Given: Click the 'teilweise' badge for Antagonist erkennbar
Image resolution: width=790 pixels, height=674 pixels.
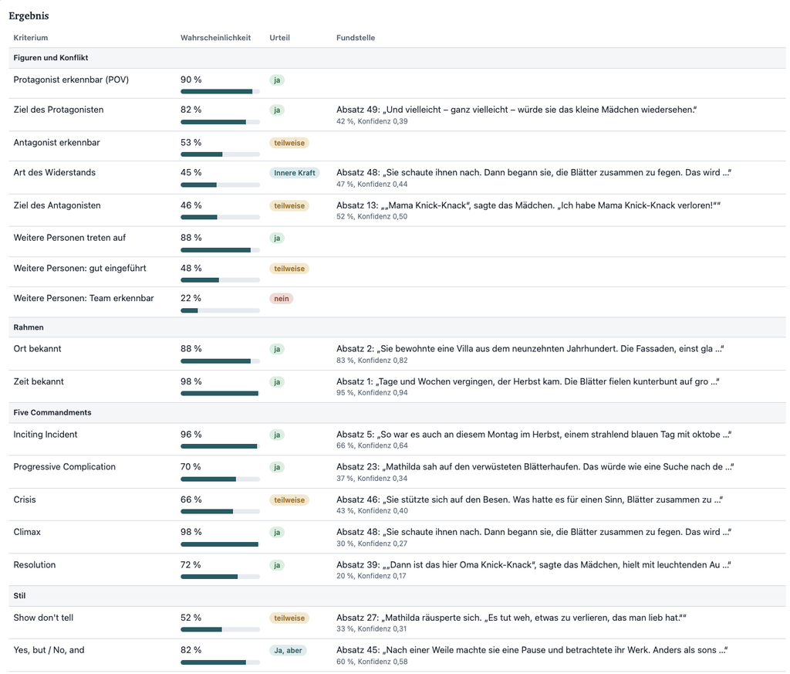Looking at the screenshot, I should pyautogui.click(x=289, y=143).
